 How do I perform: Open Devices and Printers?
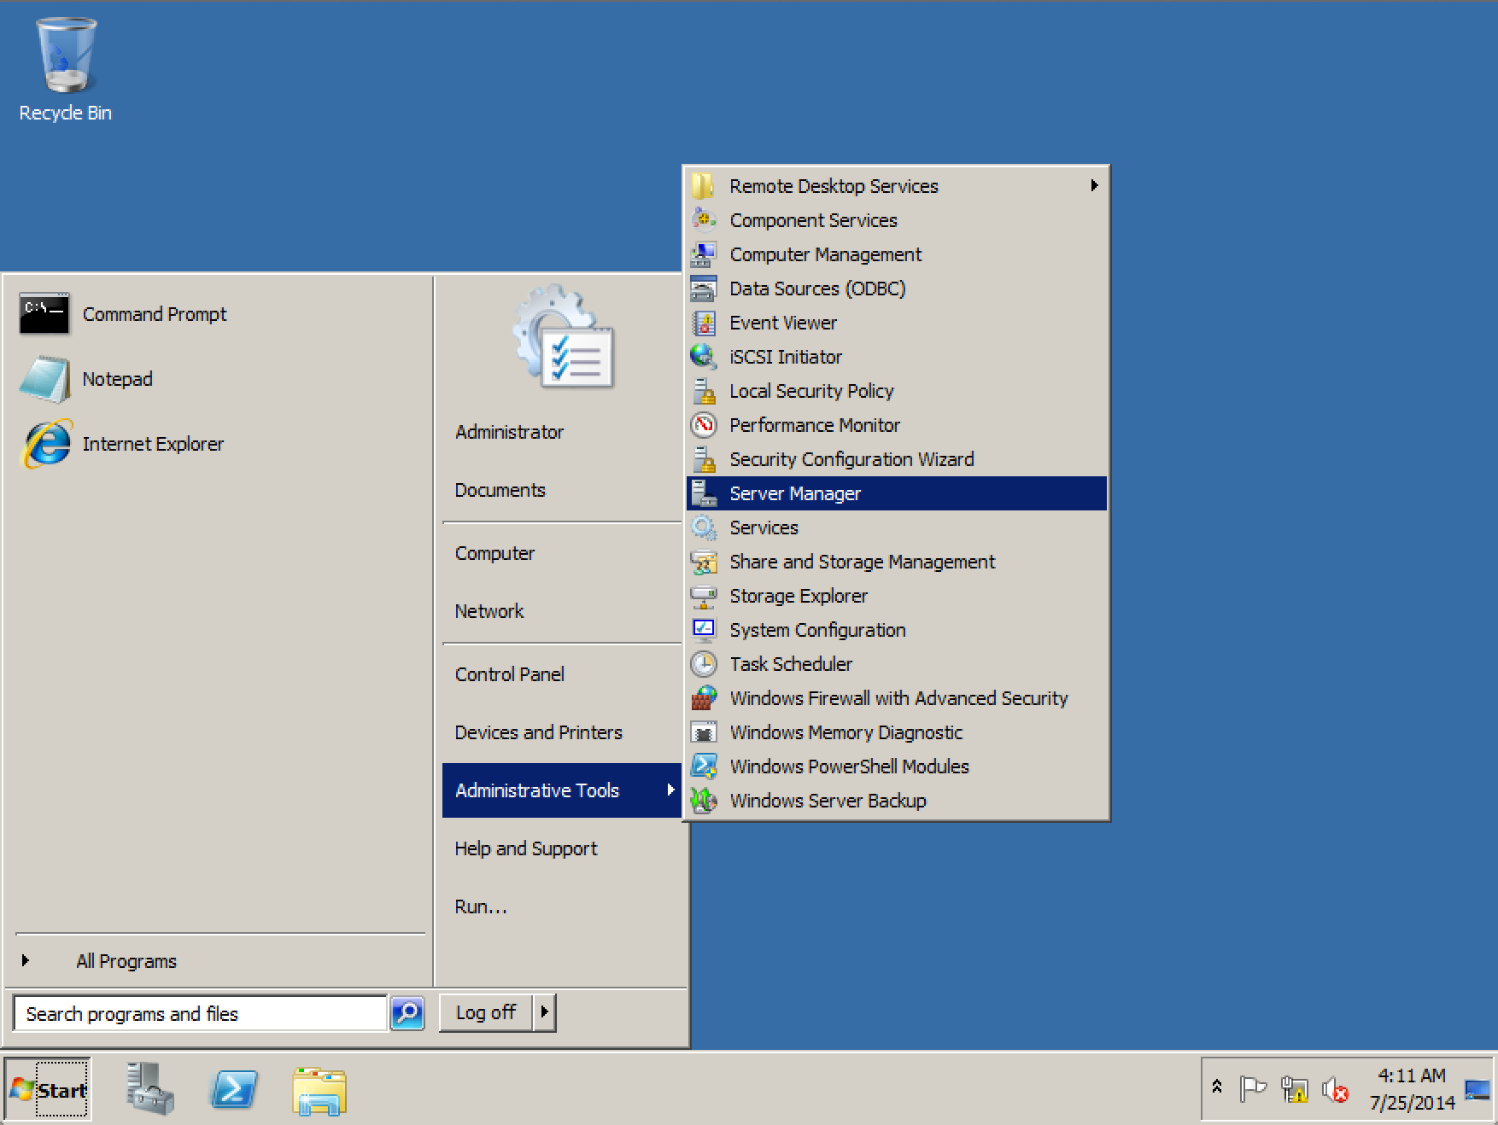pyautogui.click(x=562, y=732)
